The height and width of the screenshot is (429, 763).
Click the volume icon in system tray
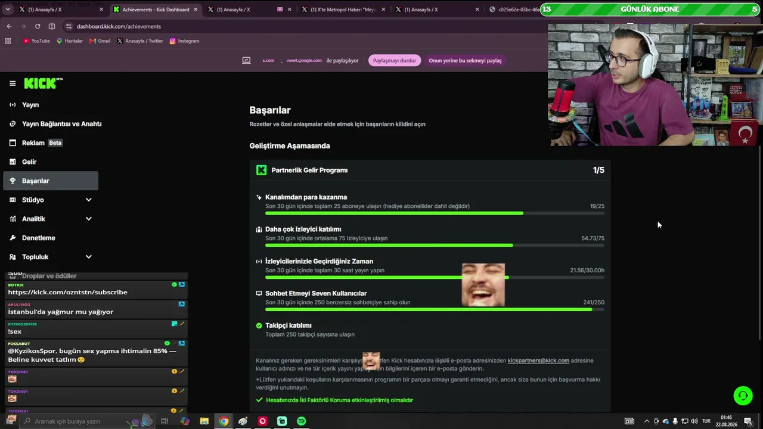[x=694, y=421]
